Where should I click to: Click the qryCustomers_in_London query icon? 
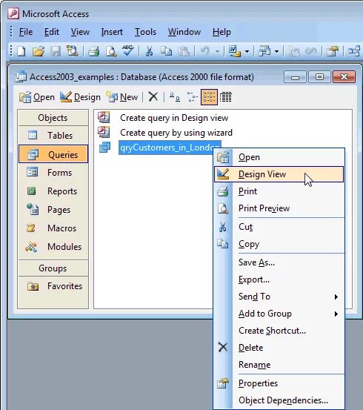[x=104, y=148]
